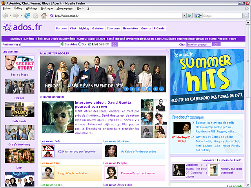Image resolution: width=251 pixels, height=188 pixels.
Task: Click the site favicon in the address bar
Action: [x=51, y=16]
